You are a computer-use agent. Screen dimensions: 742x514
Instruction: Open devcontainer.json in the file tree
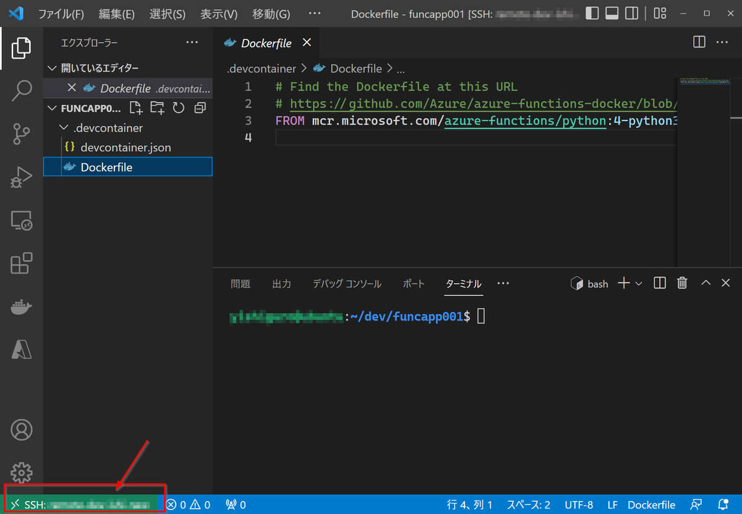pos(127,148)
